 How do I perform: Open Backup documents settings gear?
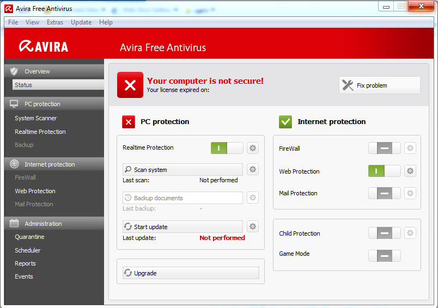tap(253, 198)
